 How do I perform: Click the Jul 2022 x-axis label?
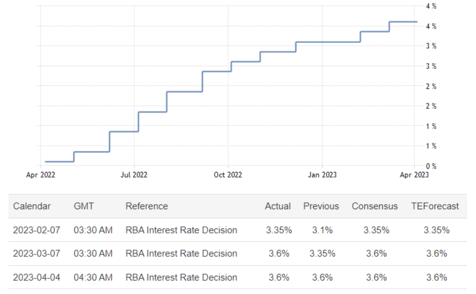point(134,175)
